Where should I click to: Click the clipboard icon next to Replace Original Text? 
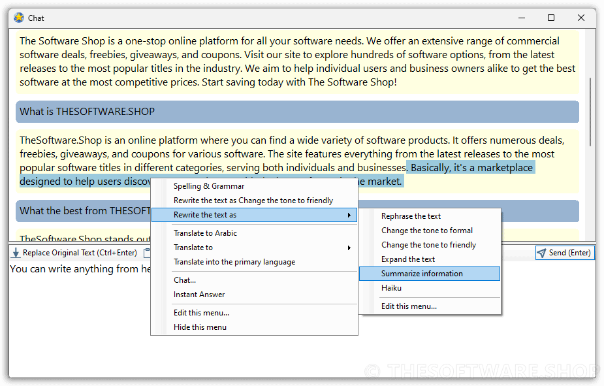(147, 253)
